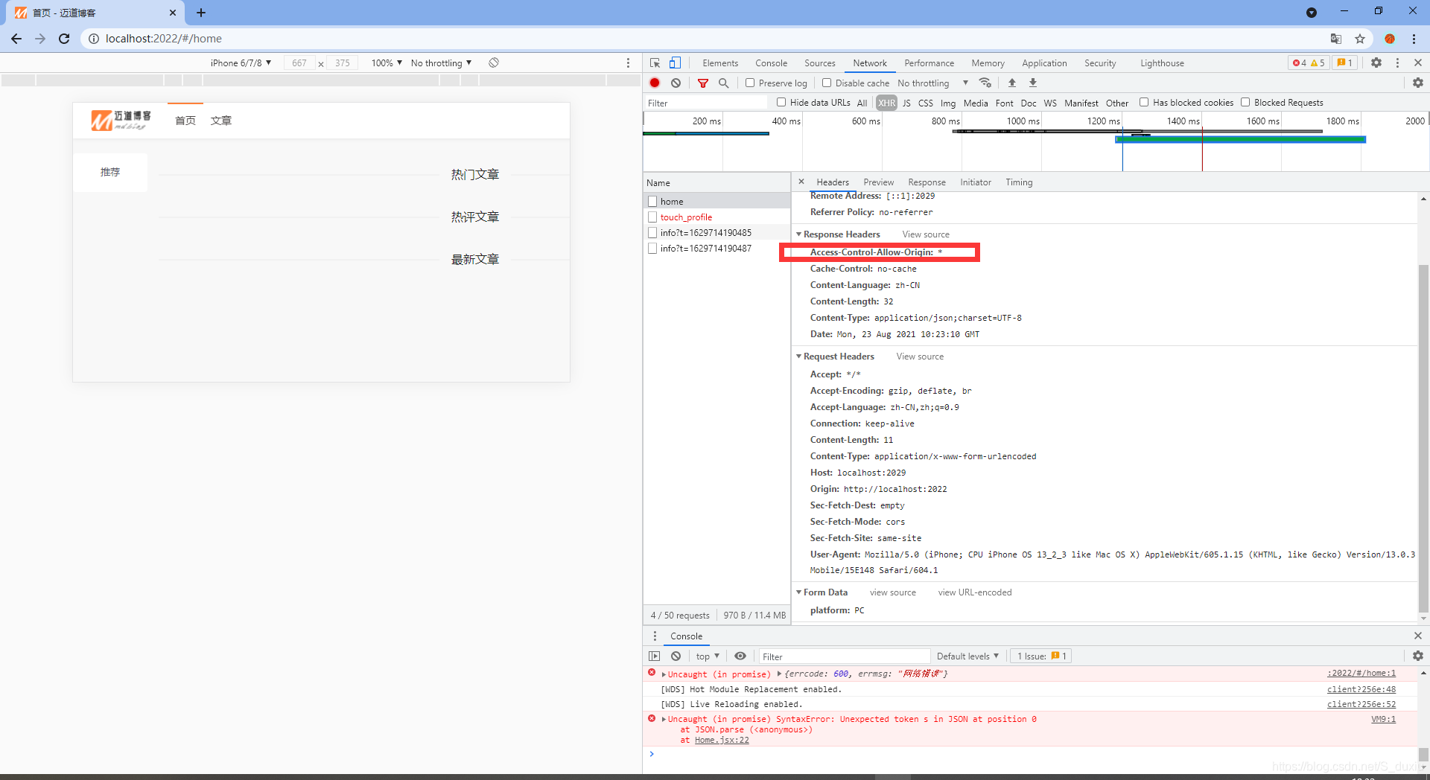Viewport: 1430px width, 780px height.
Task: Rotate the device viewport icon
Action: 494,63
